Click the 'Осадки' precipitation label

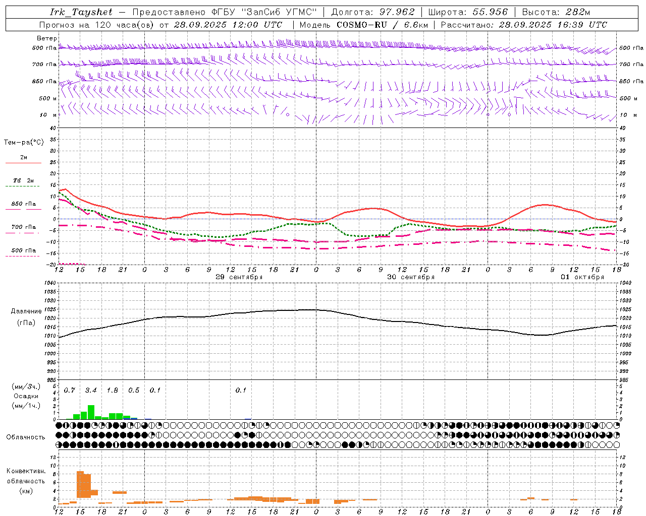point(26,396)
